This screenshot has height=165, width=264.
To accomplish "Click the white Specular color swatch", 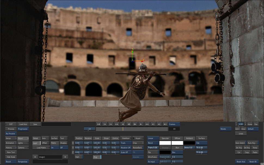I will coord(165,143).
